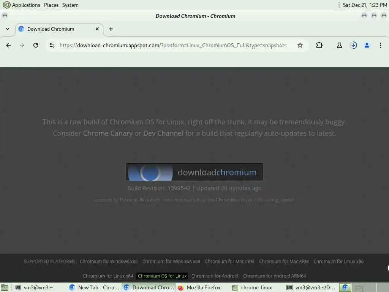
Task: Click the desktop logo icon beside Applications
Action: point(6,5)
